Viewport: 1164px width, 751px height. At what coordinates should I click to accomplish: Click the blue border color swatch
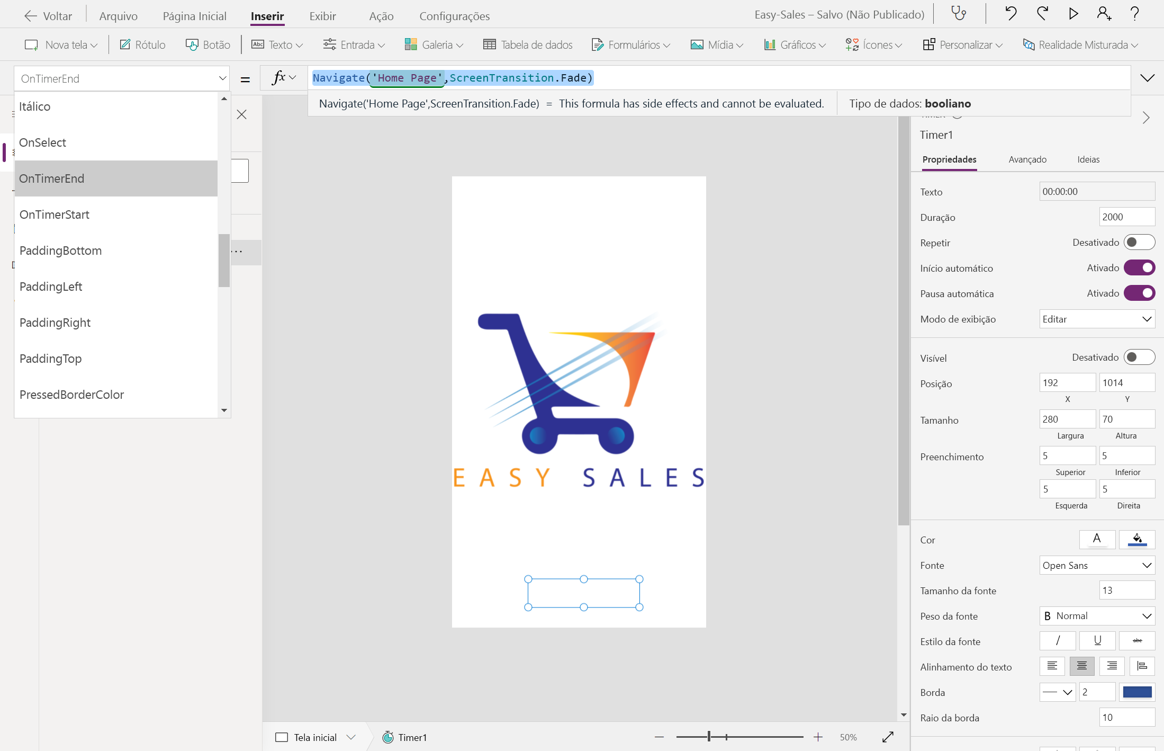pos(1136,692)
